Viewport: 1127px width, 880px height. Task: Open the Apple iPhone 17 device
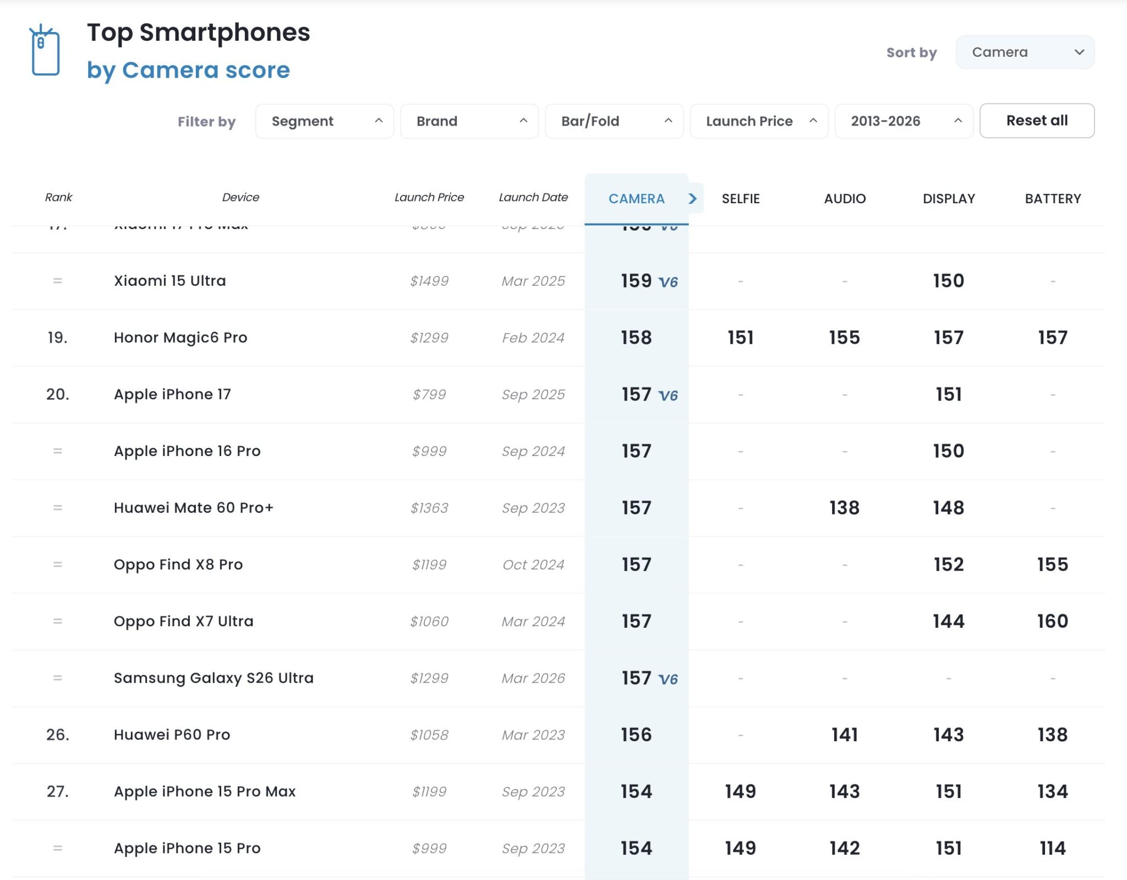pyautogui.click(x=172, y=394)
